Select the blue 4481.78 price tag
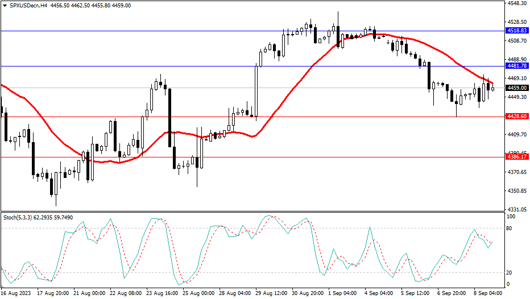This screenshot has width=530, height=299. (517, 67)
